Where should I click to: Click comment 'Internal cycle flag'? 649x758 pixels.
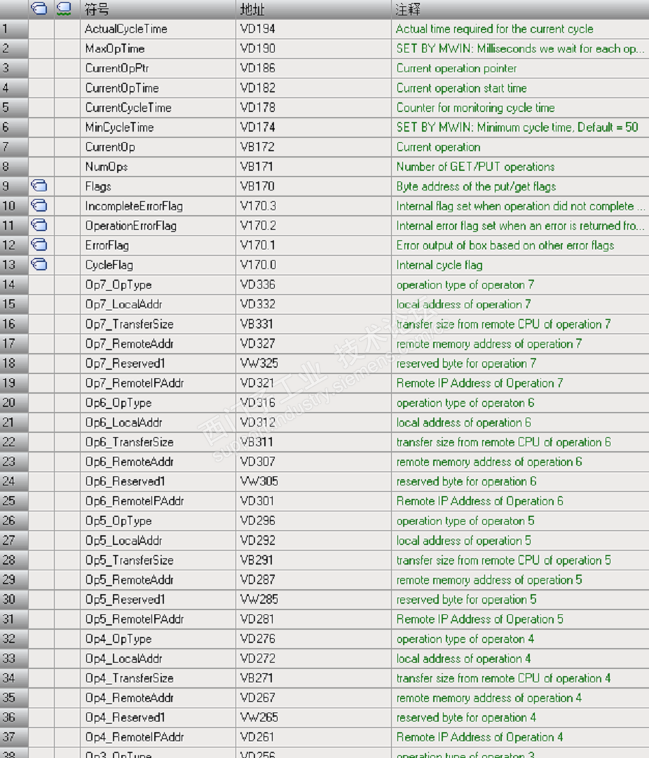click(439, 265)
